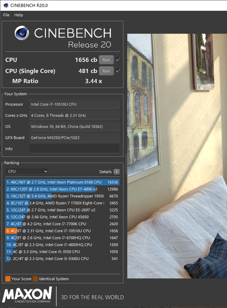227x308 pixels.
Task: Click the 481 cb single core score
Action: 88,71
